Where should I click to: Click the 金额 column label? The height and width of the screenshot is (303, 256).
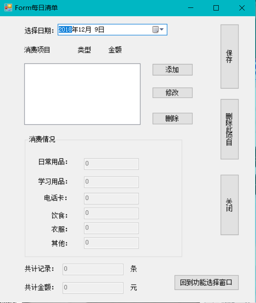click(115, 50)
